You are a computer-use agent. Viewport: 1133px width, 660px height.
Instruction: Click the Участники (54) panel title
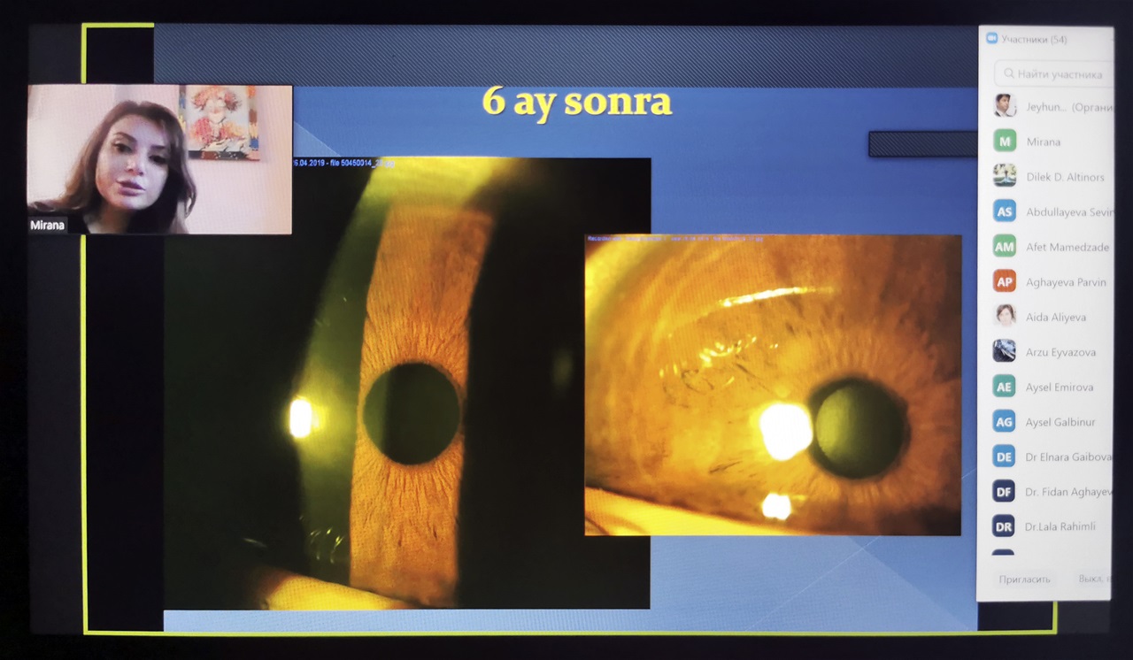click(x=1034, y=39)
